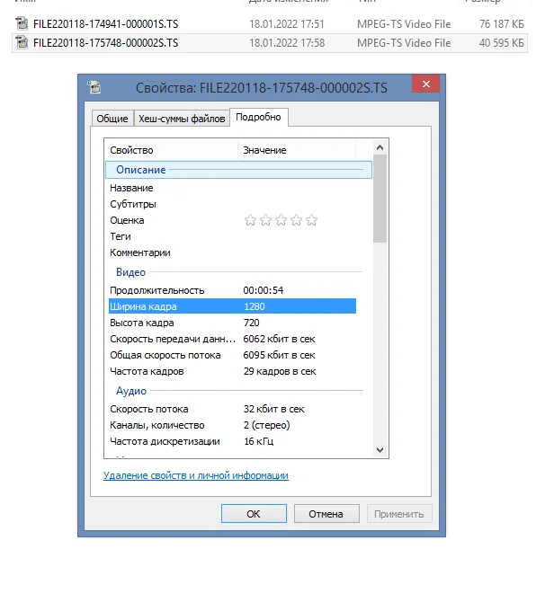This screenshot has width=554, height=611.
Task: Click the properties dialog title bar icon
Action: (94, 86)
